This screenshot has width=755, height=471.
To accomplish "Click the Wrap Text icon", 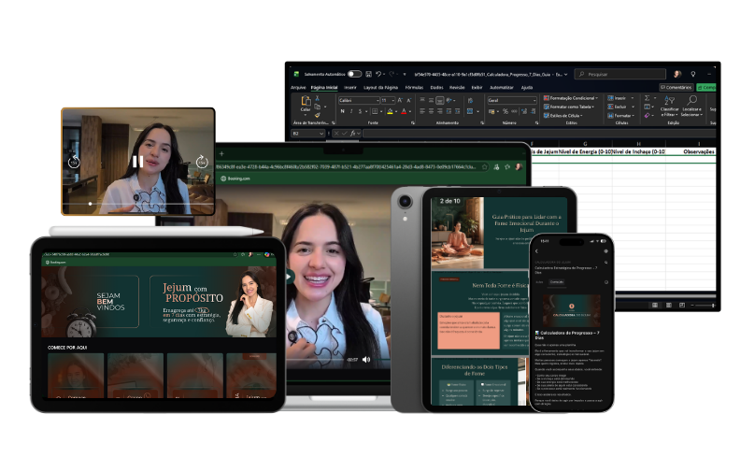I will [x=470, y=100].
